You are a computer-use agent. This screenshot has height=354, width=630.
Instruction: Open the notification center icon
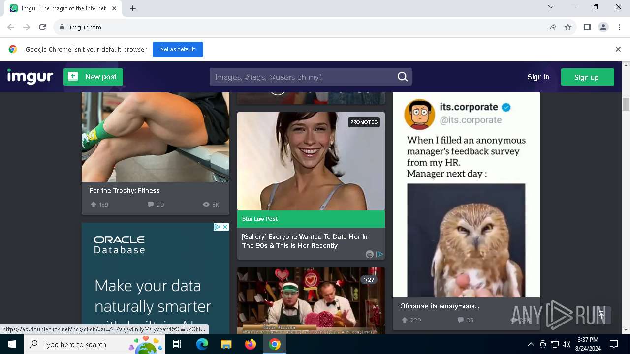(x=614, y=344)
